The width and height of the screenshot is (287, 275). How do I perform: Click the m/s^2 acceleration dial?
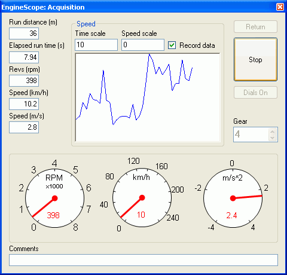coord(233,198)
